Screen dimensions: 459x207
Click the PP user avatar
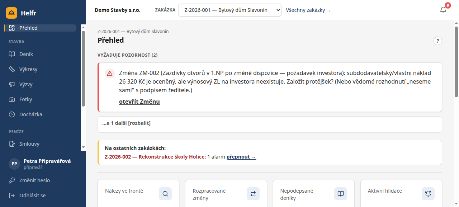click(14, 164)
